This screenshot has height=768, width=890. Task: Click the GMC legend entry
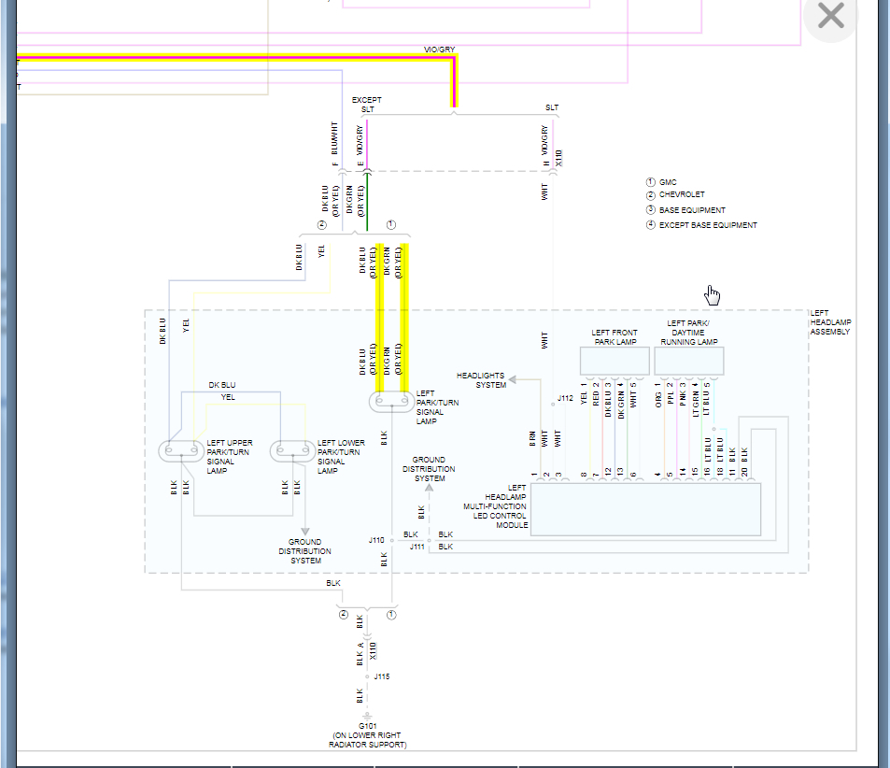(x=661, y=182)
